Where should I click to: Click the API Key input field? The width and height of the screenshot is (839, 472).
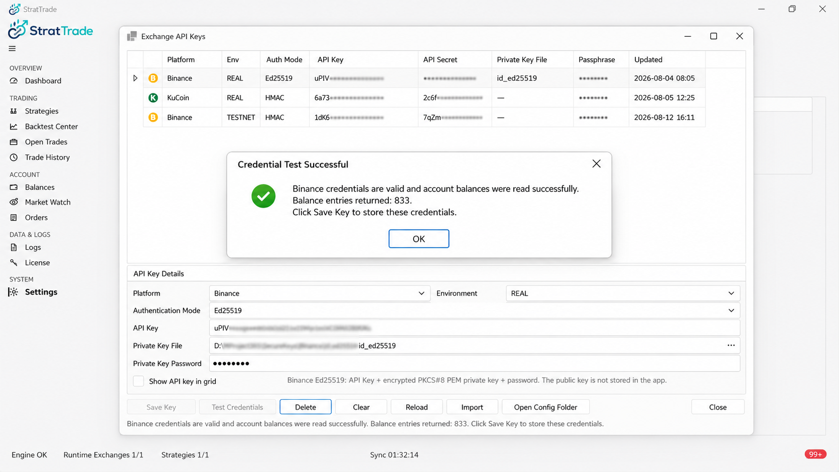click(474, 328)
